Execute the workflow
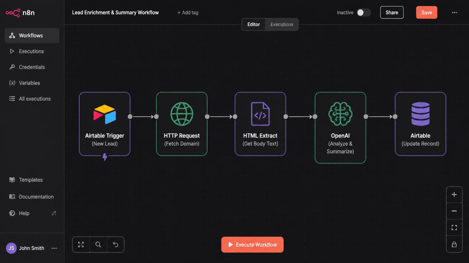The image size is (469, 263). tap(252, 245)
